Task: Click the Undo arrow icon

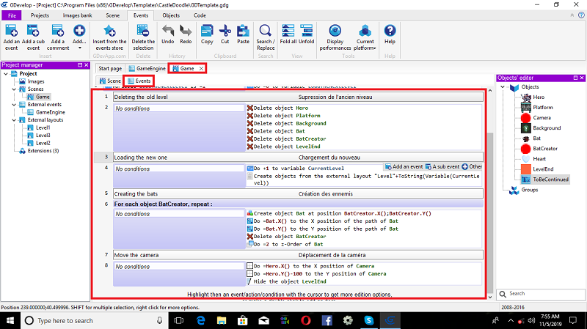Action: coord(167,31)
